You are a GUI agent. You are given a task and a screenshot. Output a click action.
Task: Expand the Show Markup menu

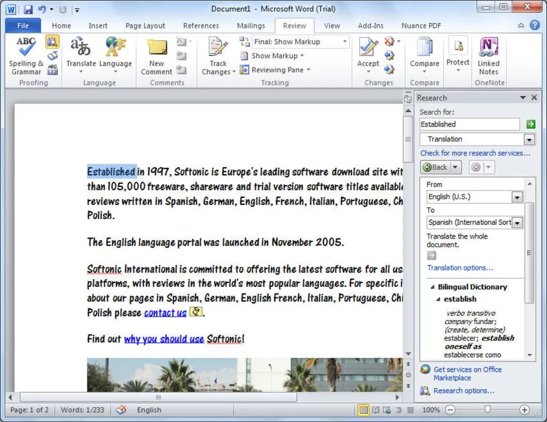tap(273, 56)
